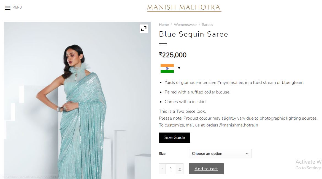Expand product image to fullscreen

144,29
